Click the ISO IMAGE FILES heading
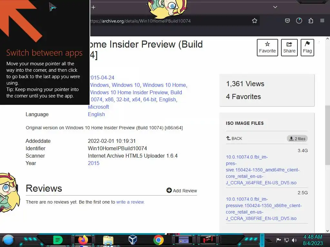Screen dimensions: 330x247 pyautogui.click(x=245, y=123)
